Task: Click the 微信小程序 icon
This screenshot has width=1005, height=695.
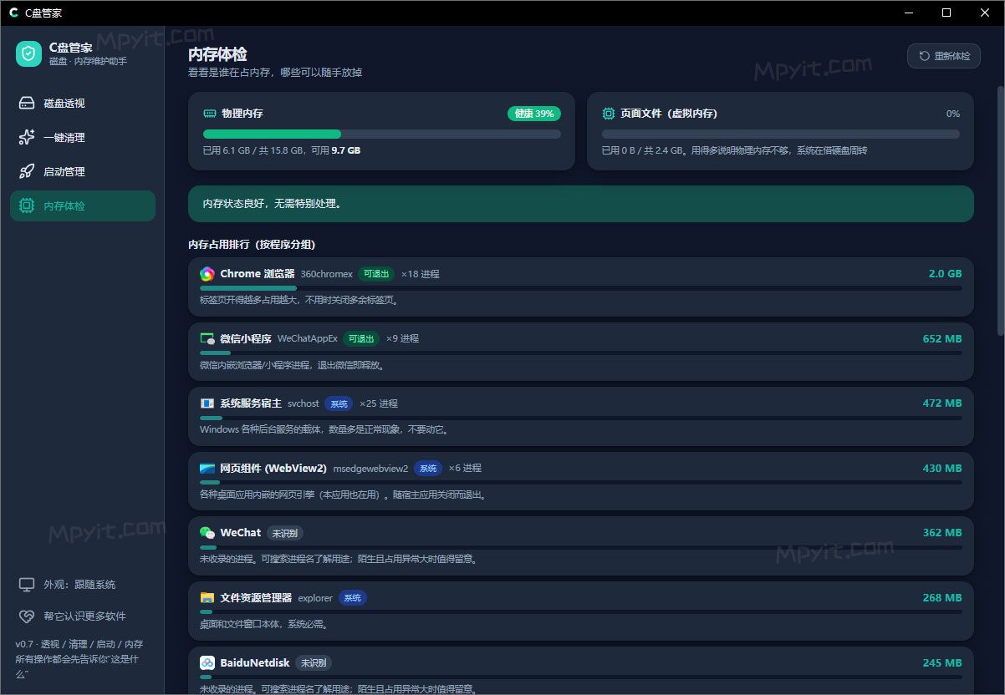Action: (207, 338)
